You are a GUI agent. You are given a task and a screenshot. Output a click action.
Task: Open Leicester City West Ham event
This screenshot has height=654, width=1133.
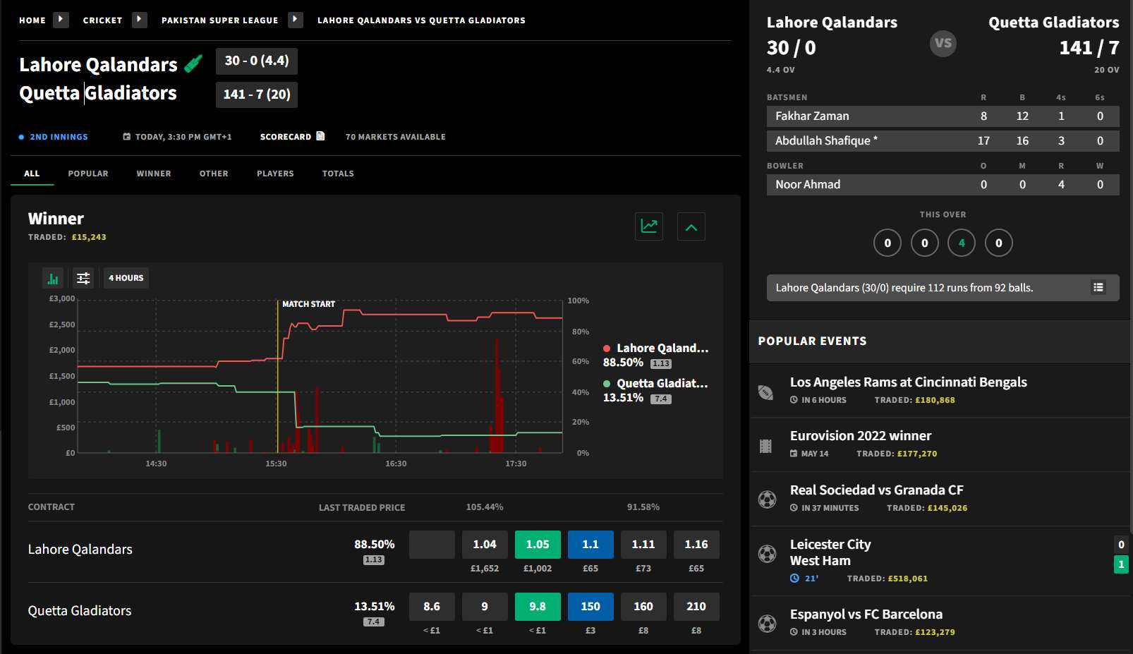coord(830,552)
